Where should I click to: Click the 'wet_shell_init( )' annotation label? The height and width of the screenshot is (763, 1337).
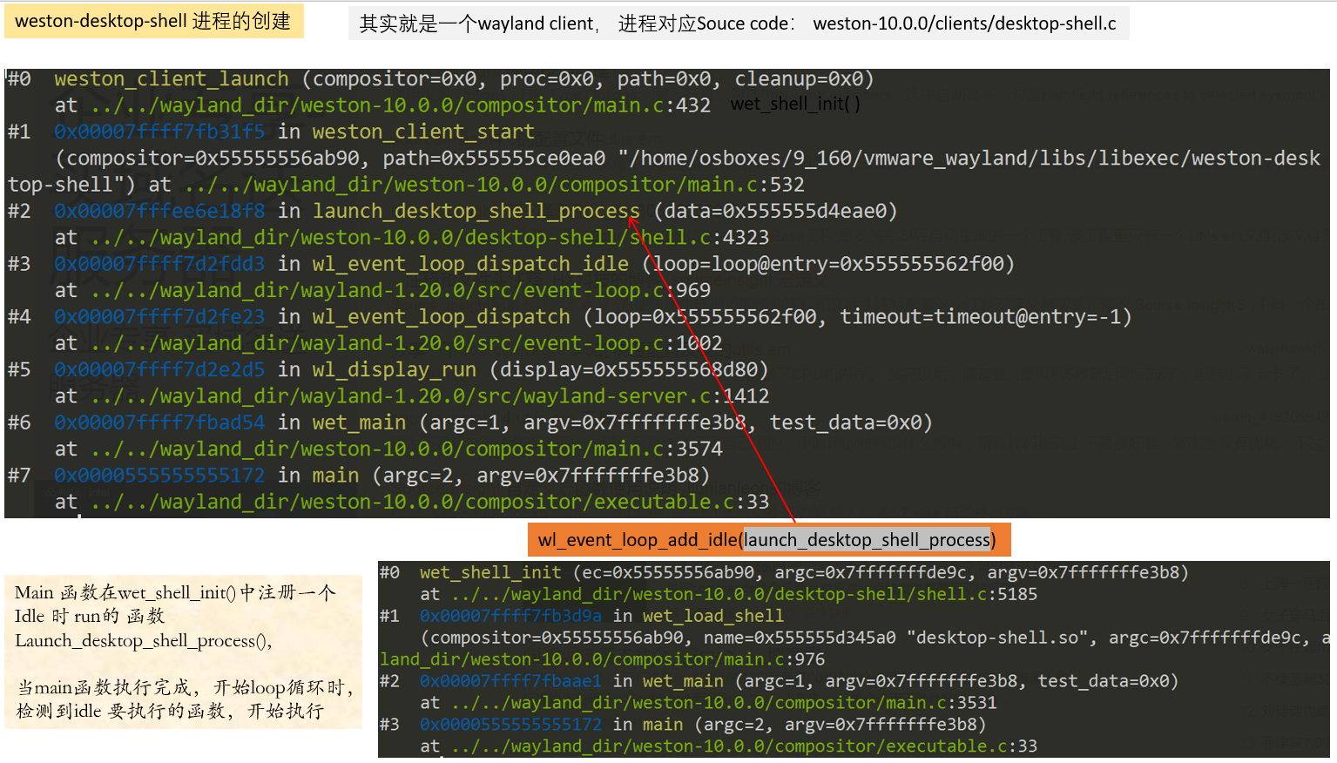[795, 104]
